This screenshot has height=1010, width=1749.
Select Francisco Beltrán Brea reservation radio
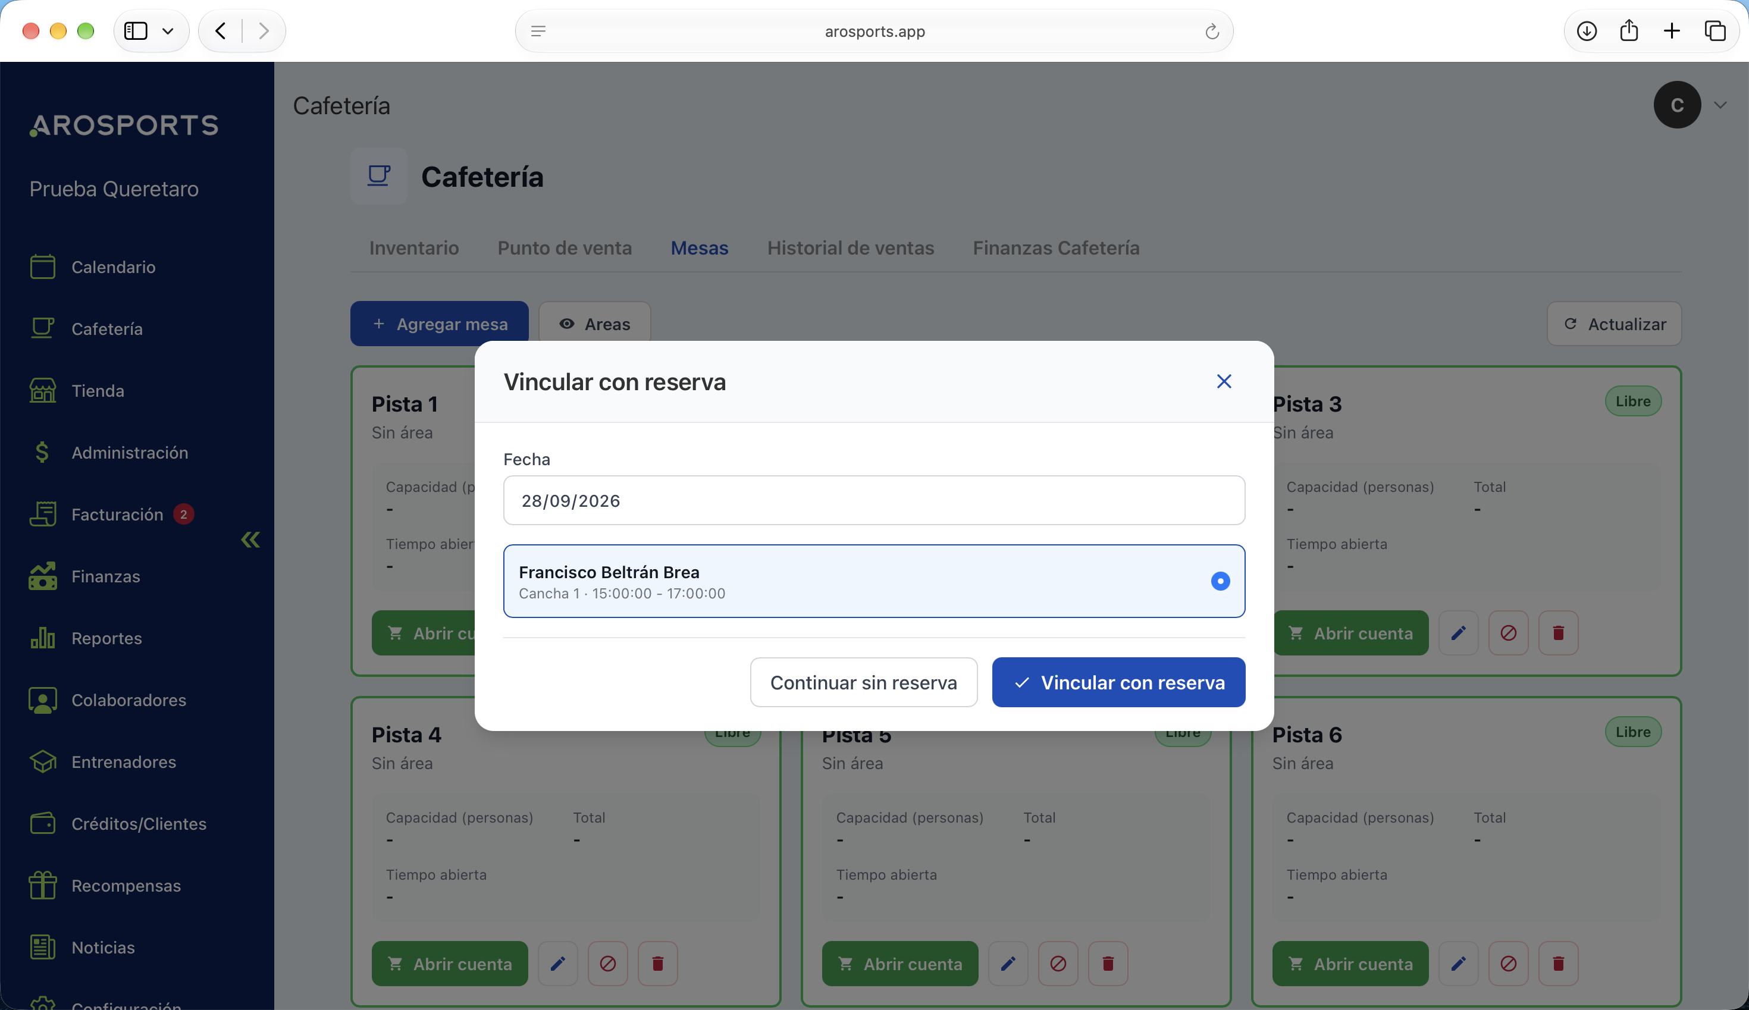[x=1220, y=581]
